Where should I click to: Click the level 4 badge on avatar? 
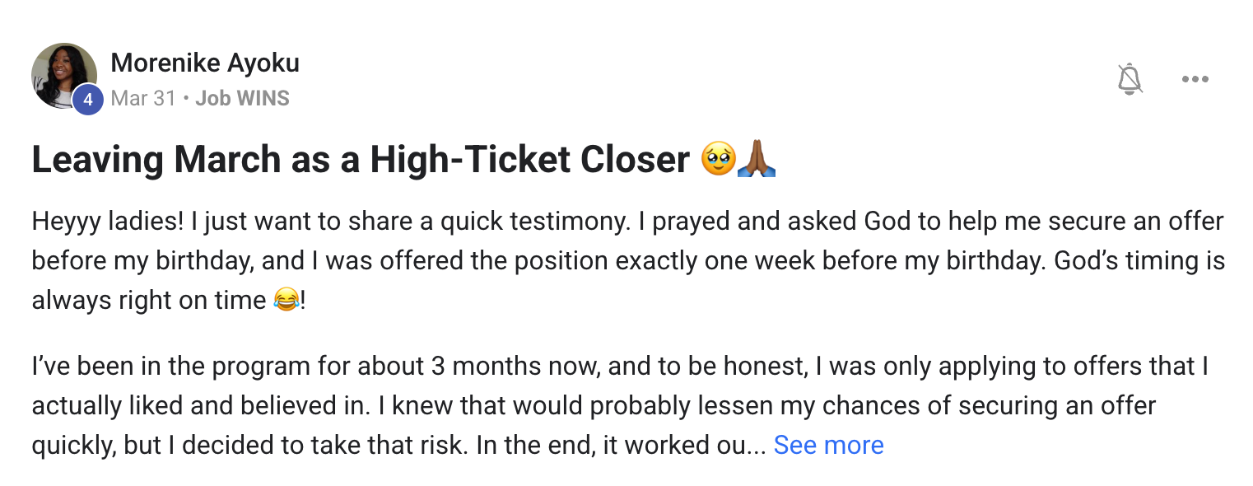(87, 100)
